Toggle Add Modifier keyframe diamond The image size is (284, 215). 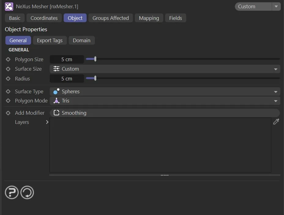coord(8,113)
